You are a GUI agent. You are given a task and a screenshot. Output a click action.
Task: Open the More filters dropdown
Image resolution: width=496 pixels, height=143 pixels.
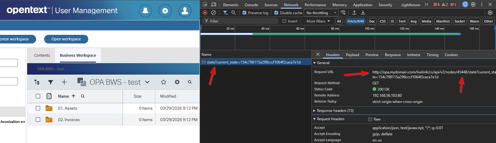click(318, 21)
